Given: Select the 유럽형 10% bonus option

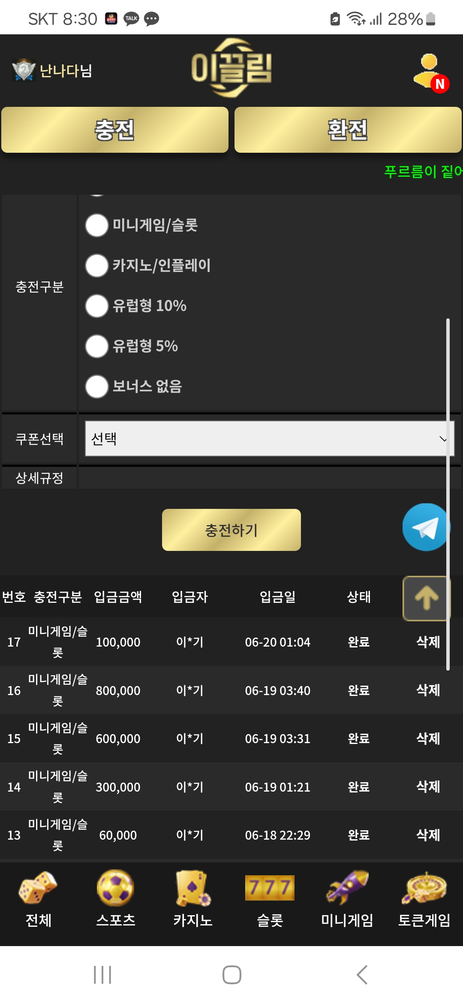Looking at the screenshot, I should (x=97, y=306).
